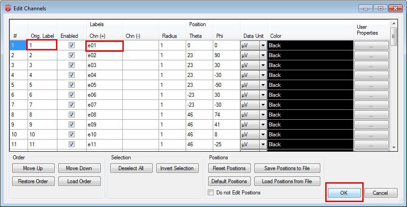Image resolution: width=407 pixels, height=207 pixels.
Task: Click Default Positions button
Action: pyautogui.click(x=229, y=181)
